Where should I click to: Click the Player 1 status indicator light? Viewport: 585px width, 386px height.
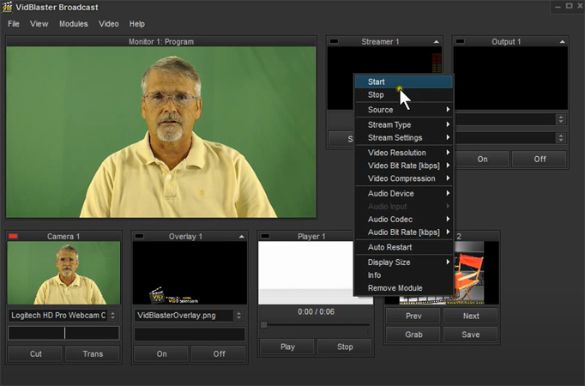click(265, 236)
